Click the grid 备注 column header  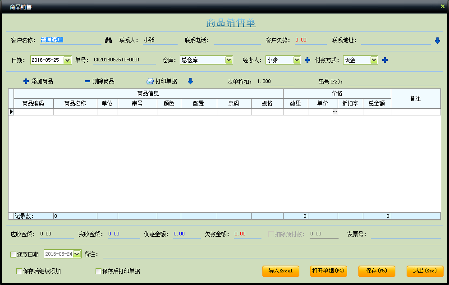(416, 99)
